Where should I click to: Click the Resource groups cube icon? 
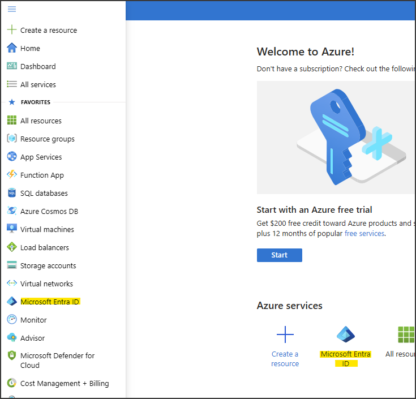[11, 139]
